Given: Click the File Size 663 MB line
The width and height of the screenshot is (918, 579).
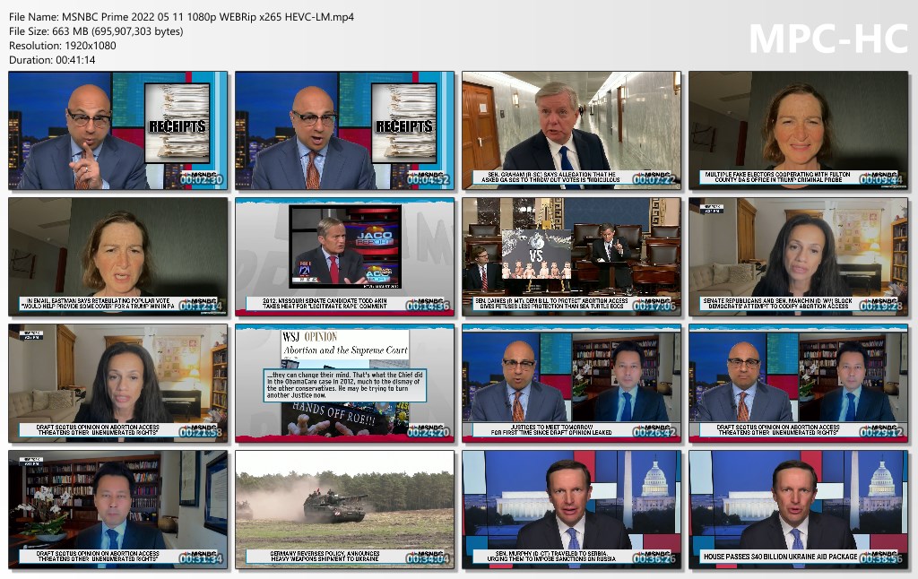Looking at the screenshot, I should (x=96, y=31).
